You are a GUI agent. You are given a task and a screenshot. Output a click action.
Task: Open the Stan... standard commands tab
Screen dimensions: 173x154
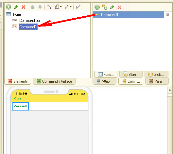pyautogui.click(x=131, y=75)
